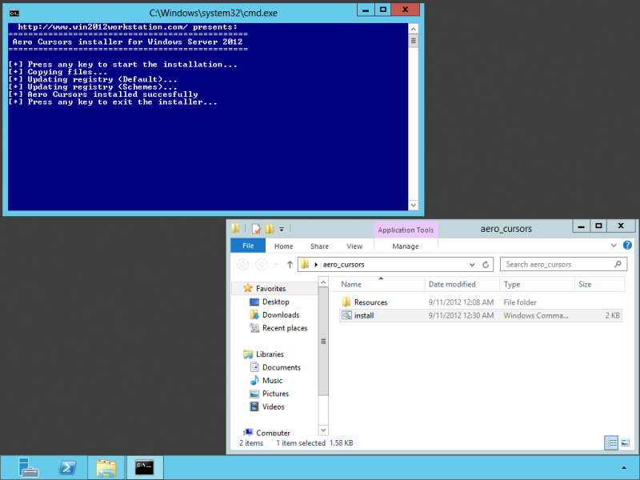
Task: Switch to cmd.exe taskbar button
Action: [x=145, y=467]
